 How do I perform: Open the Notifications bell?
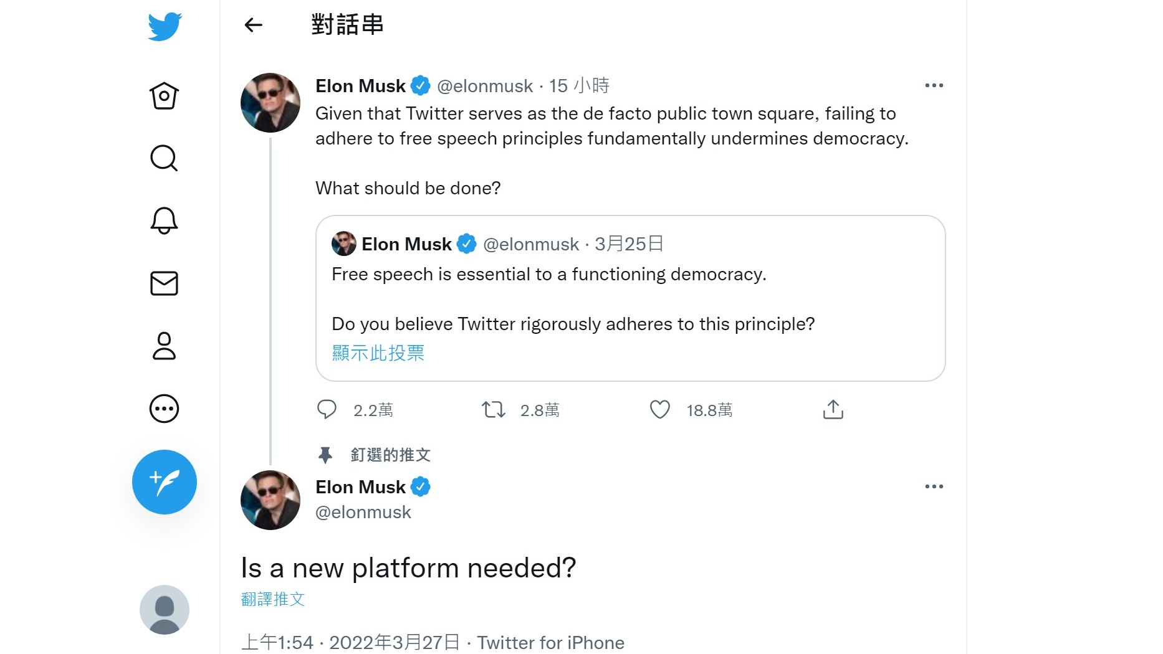pyautogui.click(x=164, y=220)
